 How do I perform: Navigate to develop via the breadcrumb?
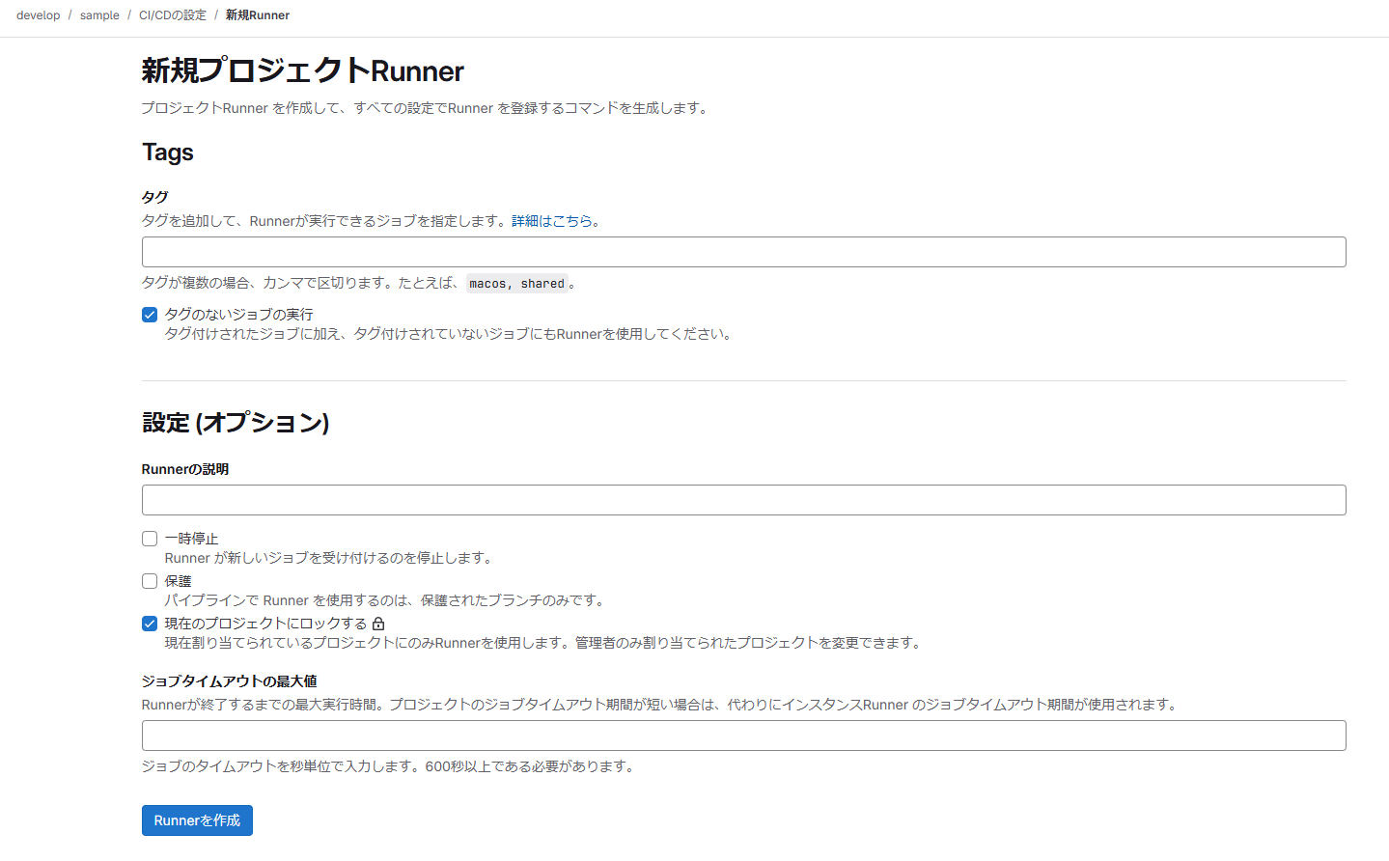(38, 14)
